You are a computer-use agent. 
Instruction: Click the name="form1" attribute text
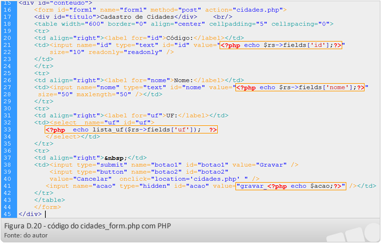pyautogui.click(x=123, y=10)
